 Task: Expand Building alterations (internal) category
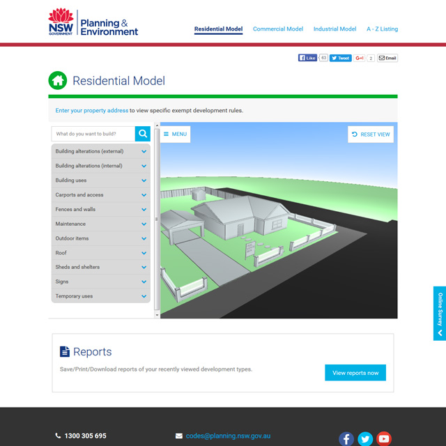tap(101, 166)
